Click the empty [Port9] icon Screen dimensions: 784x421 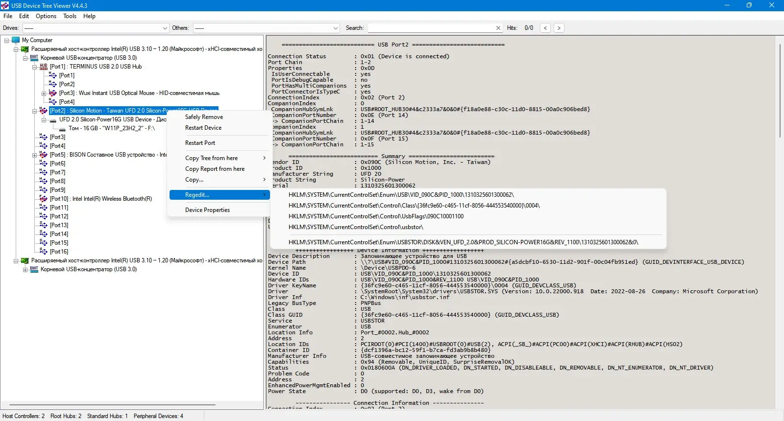[x=44, y=190]
